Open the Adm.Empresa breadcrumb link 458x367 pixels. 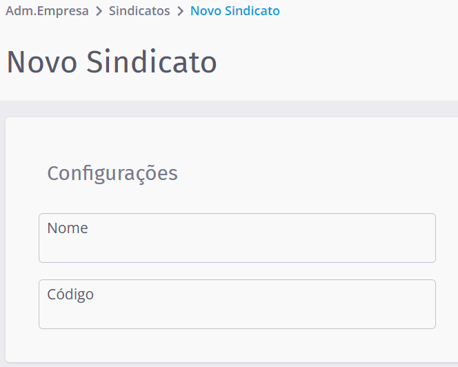[x=47, y=11]
